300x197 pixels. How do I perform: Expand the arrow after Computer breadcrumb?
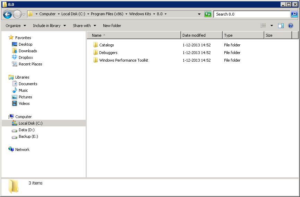click(59, 14)
